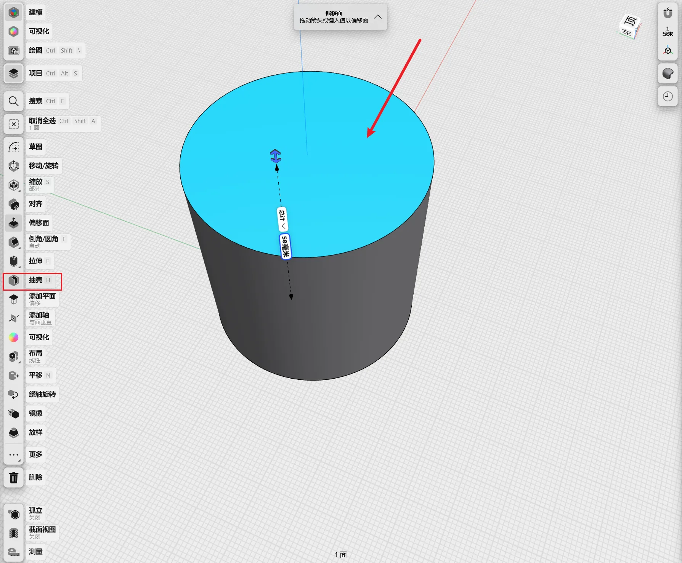
Task: Select the 缩放 scale tool
Action: coord(14,185)
